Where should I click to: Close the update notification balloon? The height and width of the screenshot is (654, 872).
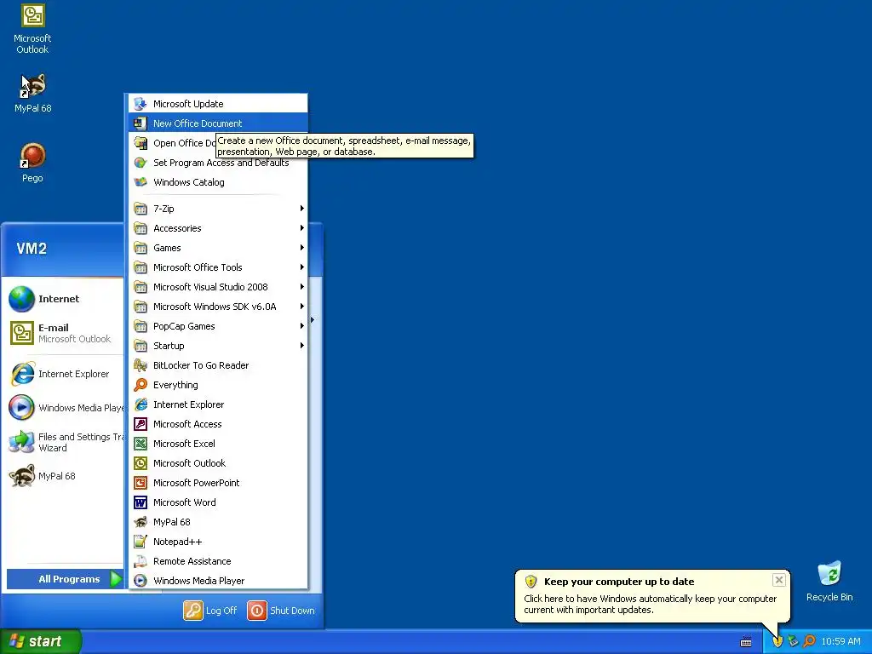tap(778, 580)
